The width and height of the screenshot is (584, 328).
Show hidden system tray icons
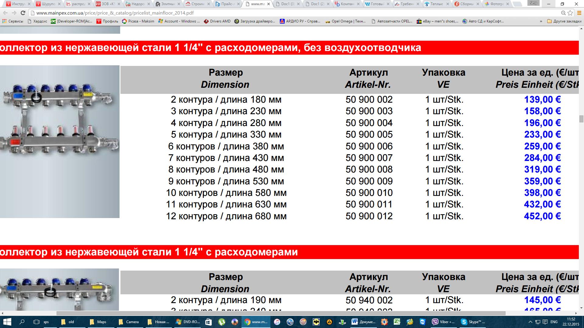(x=530, y=322)
